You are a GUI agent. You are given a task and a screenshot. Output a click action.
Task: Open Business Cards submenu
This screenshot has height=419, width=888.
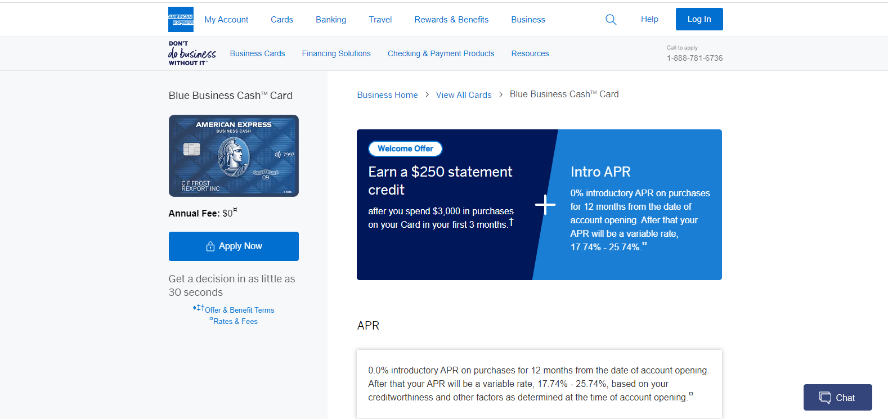click(257, 53)
